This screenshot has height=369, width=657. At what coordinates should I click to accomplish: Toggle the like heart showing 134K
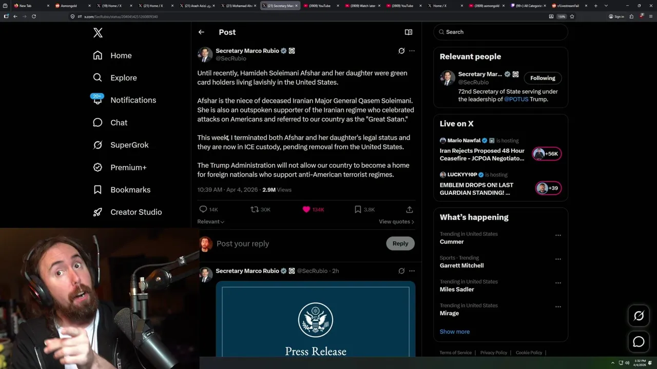(x=313, y=209)
